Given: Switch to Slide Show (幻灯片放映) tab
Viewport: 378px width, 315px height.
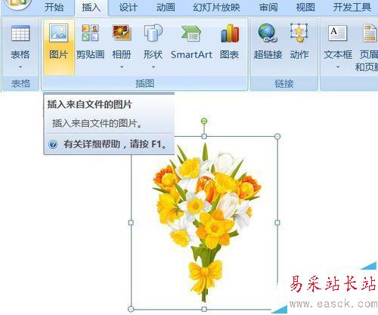Looking at the screenshot, I should coord(216,7).
